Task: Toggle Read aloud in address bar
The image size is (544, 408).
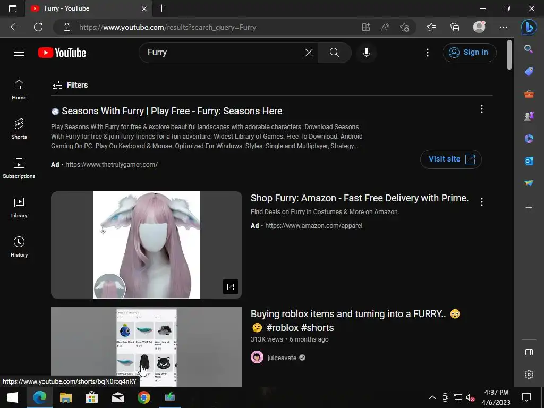Action: [x=385, y=27]
